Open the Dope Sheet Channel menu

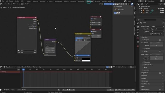click(35, 67)
